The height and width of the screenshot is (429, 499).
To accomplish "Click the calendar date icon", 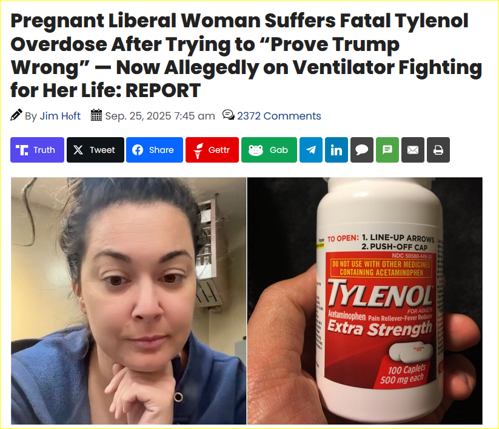I will click(96, 115).
